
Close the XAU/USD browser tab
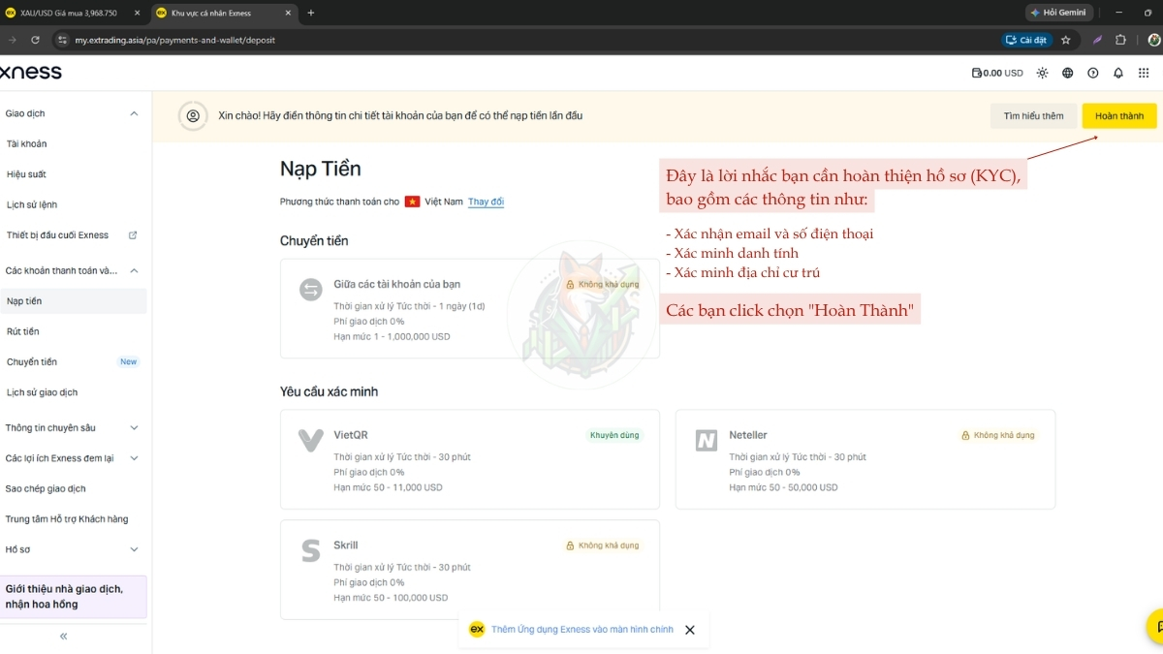[136, 13]
